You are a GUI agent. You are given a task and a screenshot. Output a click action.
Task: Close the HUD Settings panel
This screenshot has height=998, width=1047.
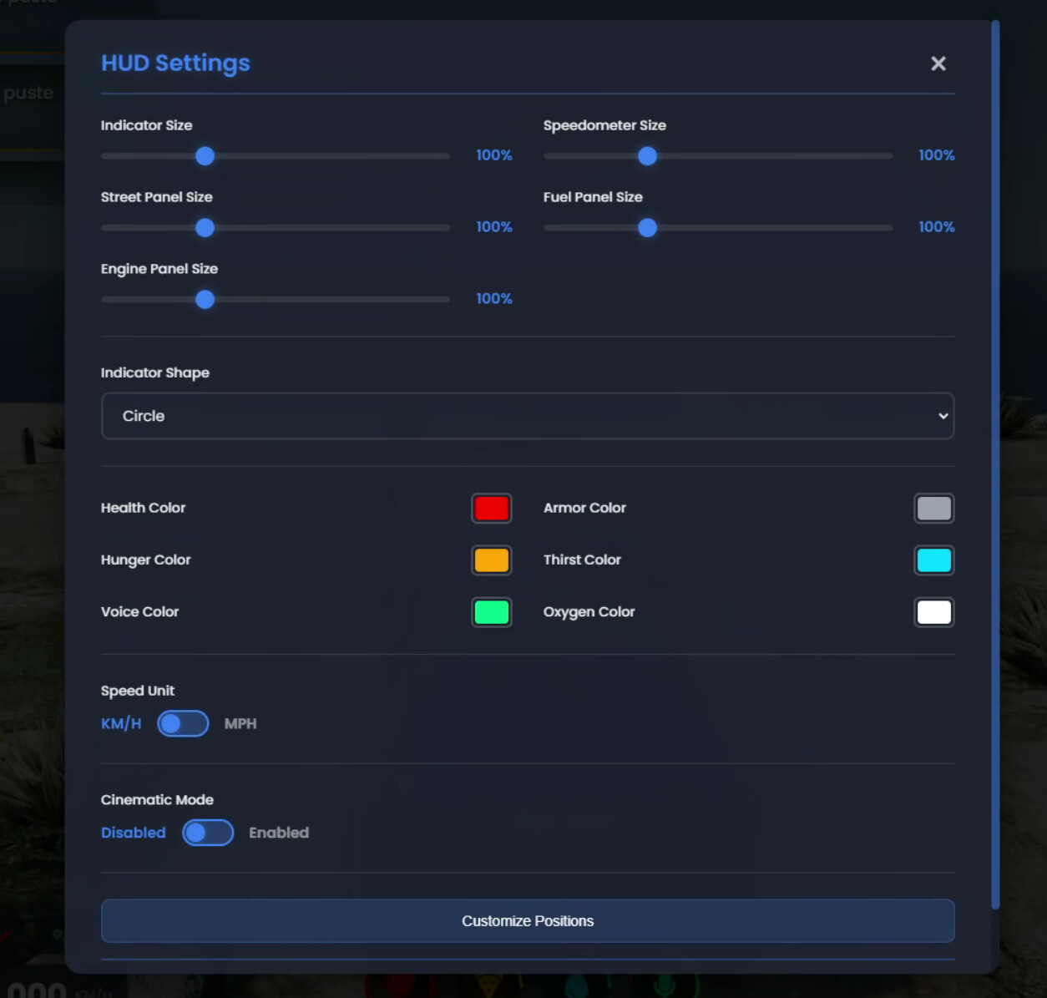tap(938, 63)
